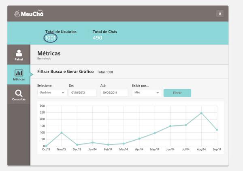Select the Jun/14 data point on chart
The width and height of the screenshot is (243, 171).
pyautogui.click(x=170, y=126)
